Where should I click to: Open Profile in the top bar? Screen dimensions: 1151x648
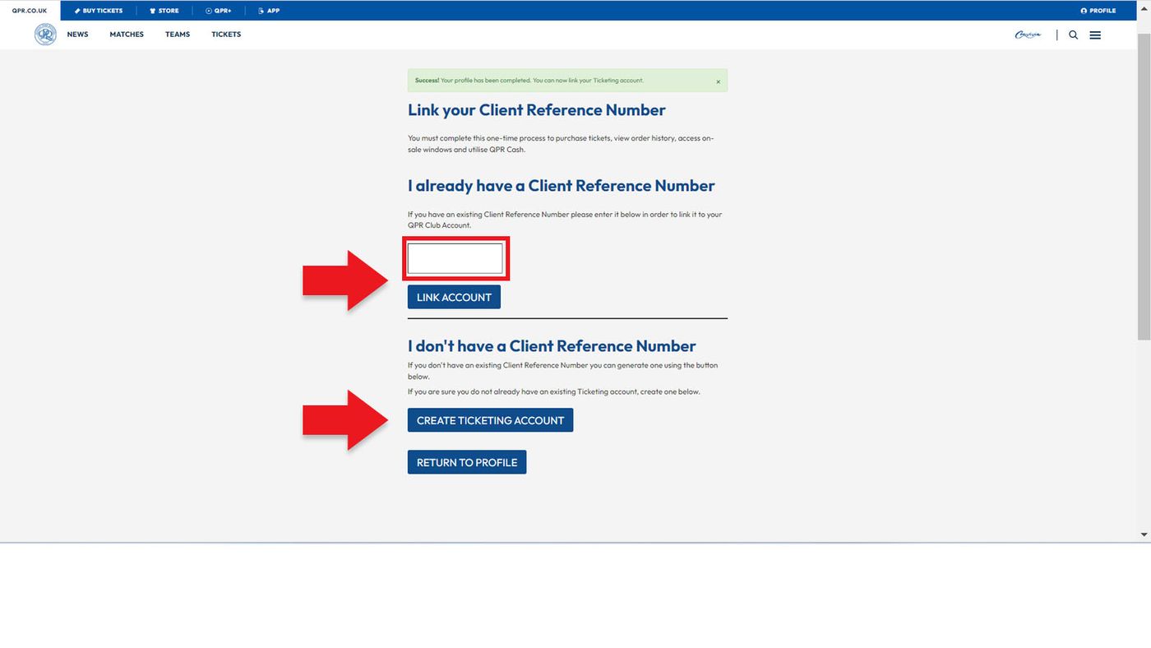pos(1098,11)
